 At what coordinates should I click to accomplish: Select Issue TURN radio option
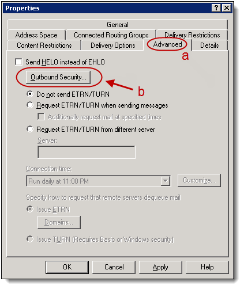[x=30, y=239]
